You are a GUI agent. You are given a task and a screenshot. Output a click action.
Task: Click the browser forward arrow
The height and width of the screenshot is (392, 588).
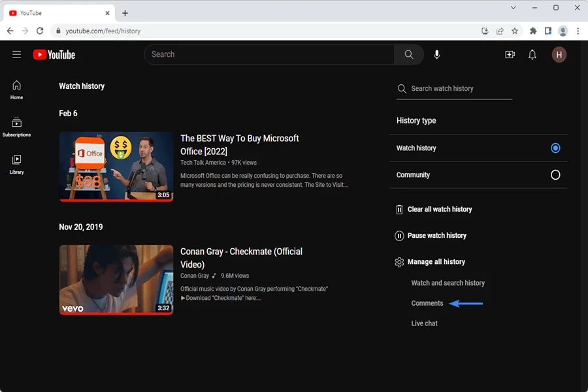tap(25, 31)
